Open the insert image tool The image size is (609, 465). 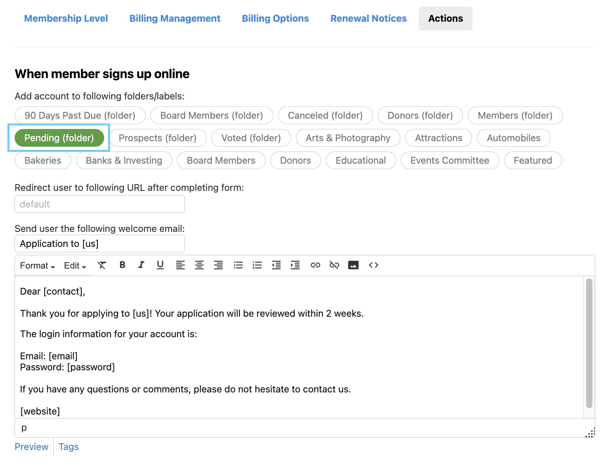[353, 265]
